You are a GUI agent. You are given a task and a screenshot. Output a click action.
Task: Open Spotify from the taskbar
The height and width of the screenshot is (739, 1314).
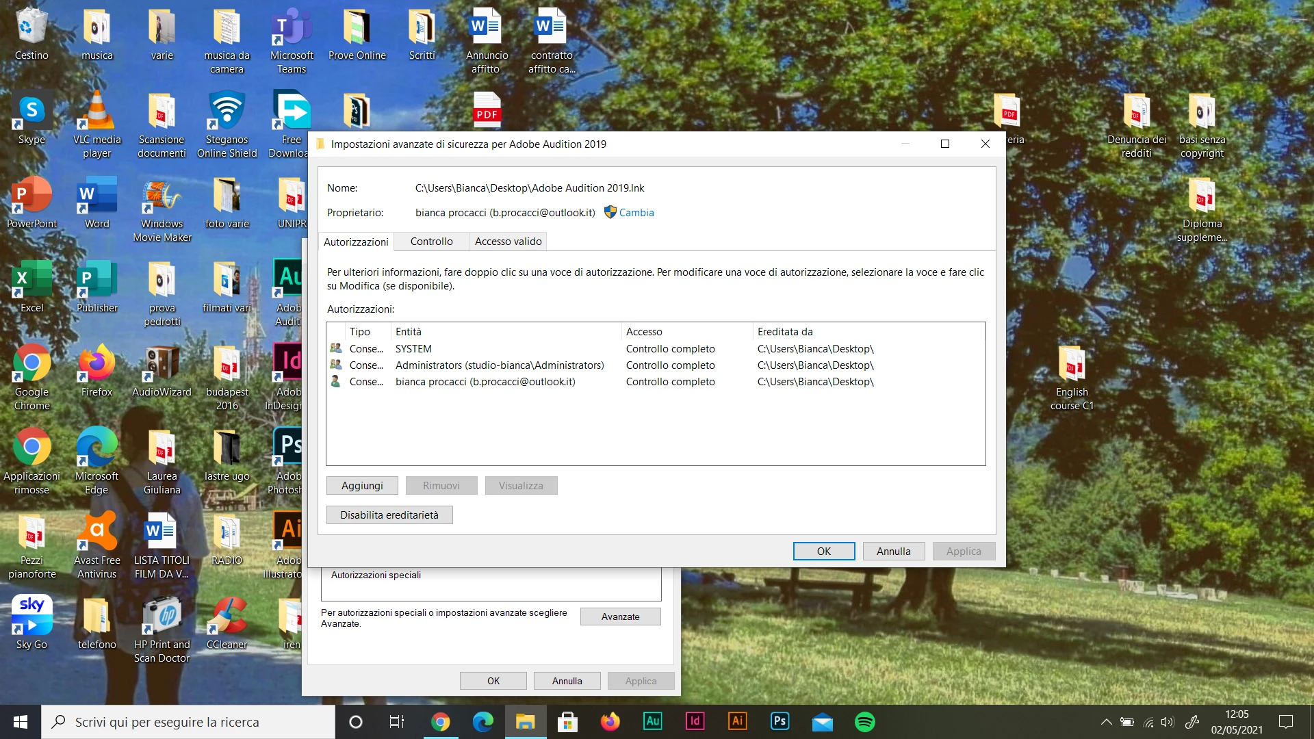(865, 722)
